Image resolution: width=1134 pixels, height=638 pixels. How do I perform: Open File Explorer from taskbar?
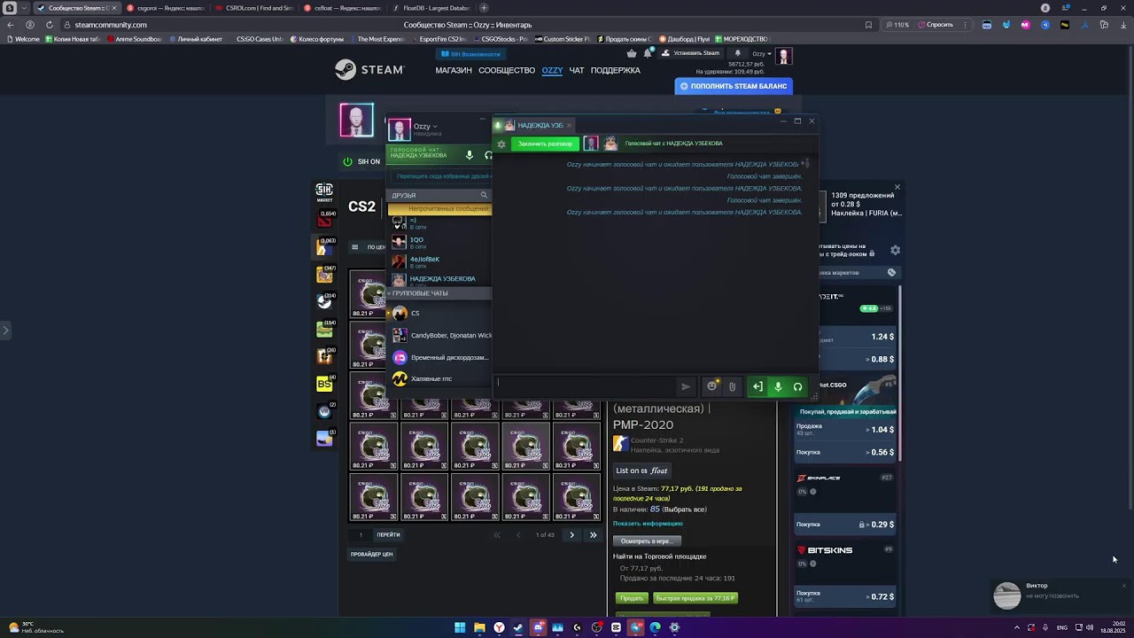tap(479, 627)
